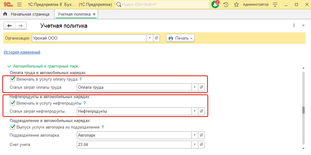The height and width of the screenshot is (155, 311).
Task: Open the notifications bell icon
Action: click(215, 5)
